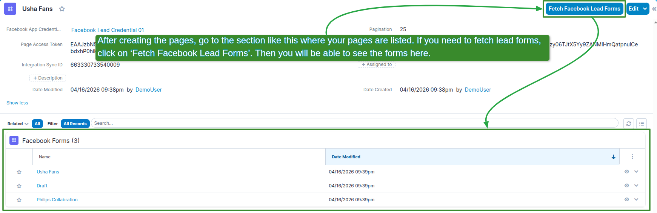
Task: Expand Draft row actions chevron
Action: coord(636,185)
